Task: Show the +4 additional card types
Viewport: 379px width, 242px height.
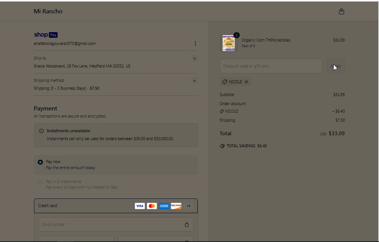Action: [188, 206]
